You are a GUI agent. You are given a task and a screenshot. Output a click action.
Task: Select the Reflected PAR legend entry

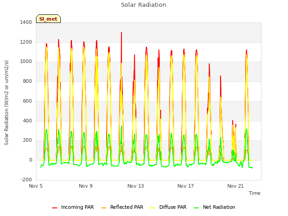pyautogui.click(x=122, y=207)
